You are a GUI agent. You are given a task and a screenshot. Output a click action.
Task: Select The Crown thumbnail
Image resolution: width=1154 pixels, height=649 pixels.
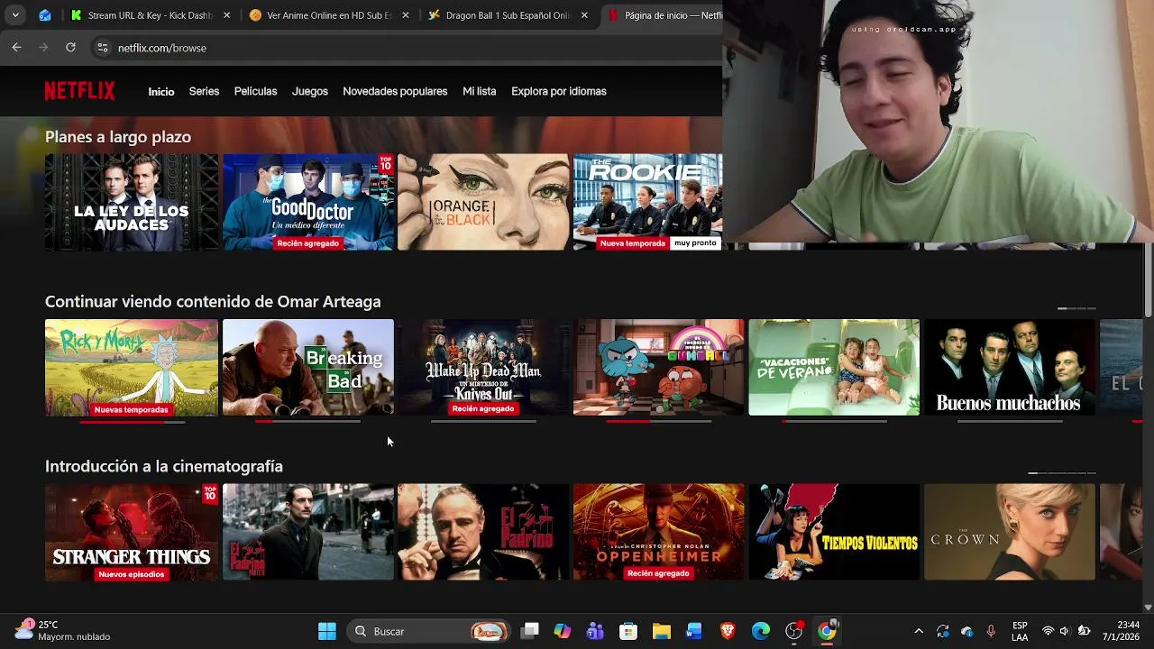coord(1010,532)
